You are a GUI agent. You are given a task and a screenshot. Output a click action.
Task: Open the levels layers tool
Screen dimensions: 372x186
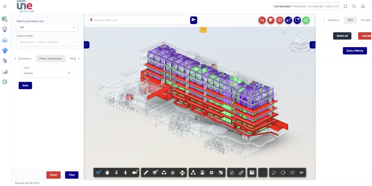(173, 173)
